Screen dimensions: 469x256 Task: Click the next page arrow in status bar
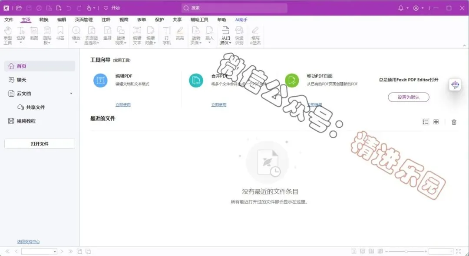click(x=62, y=251)
